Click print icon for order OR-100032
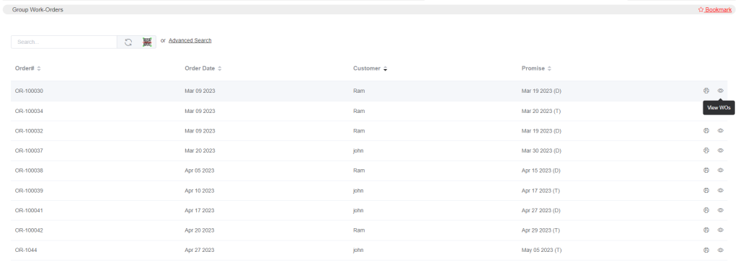 pyautogui.click(x=706, y=131)
